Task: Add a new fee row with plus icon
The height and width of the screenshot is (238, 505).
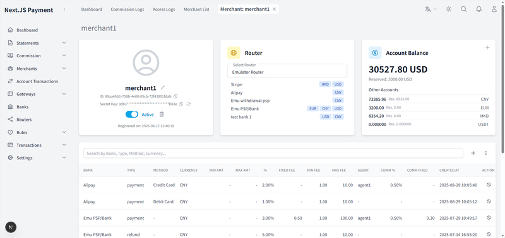Action: pyautogui.click(x=473, y=153)
